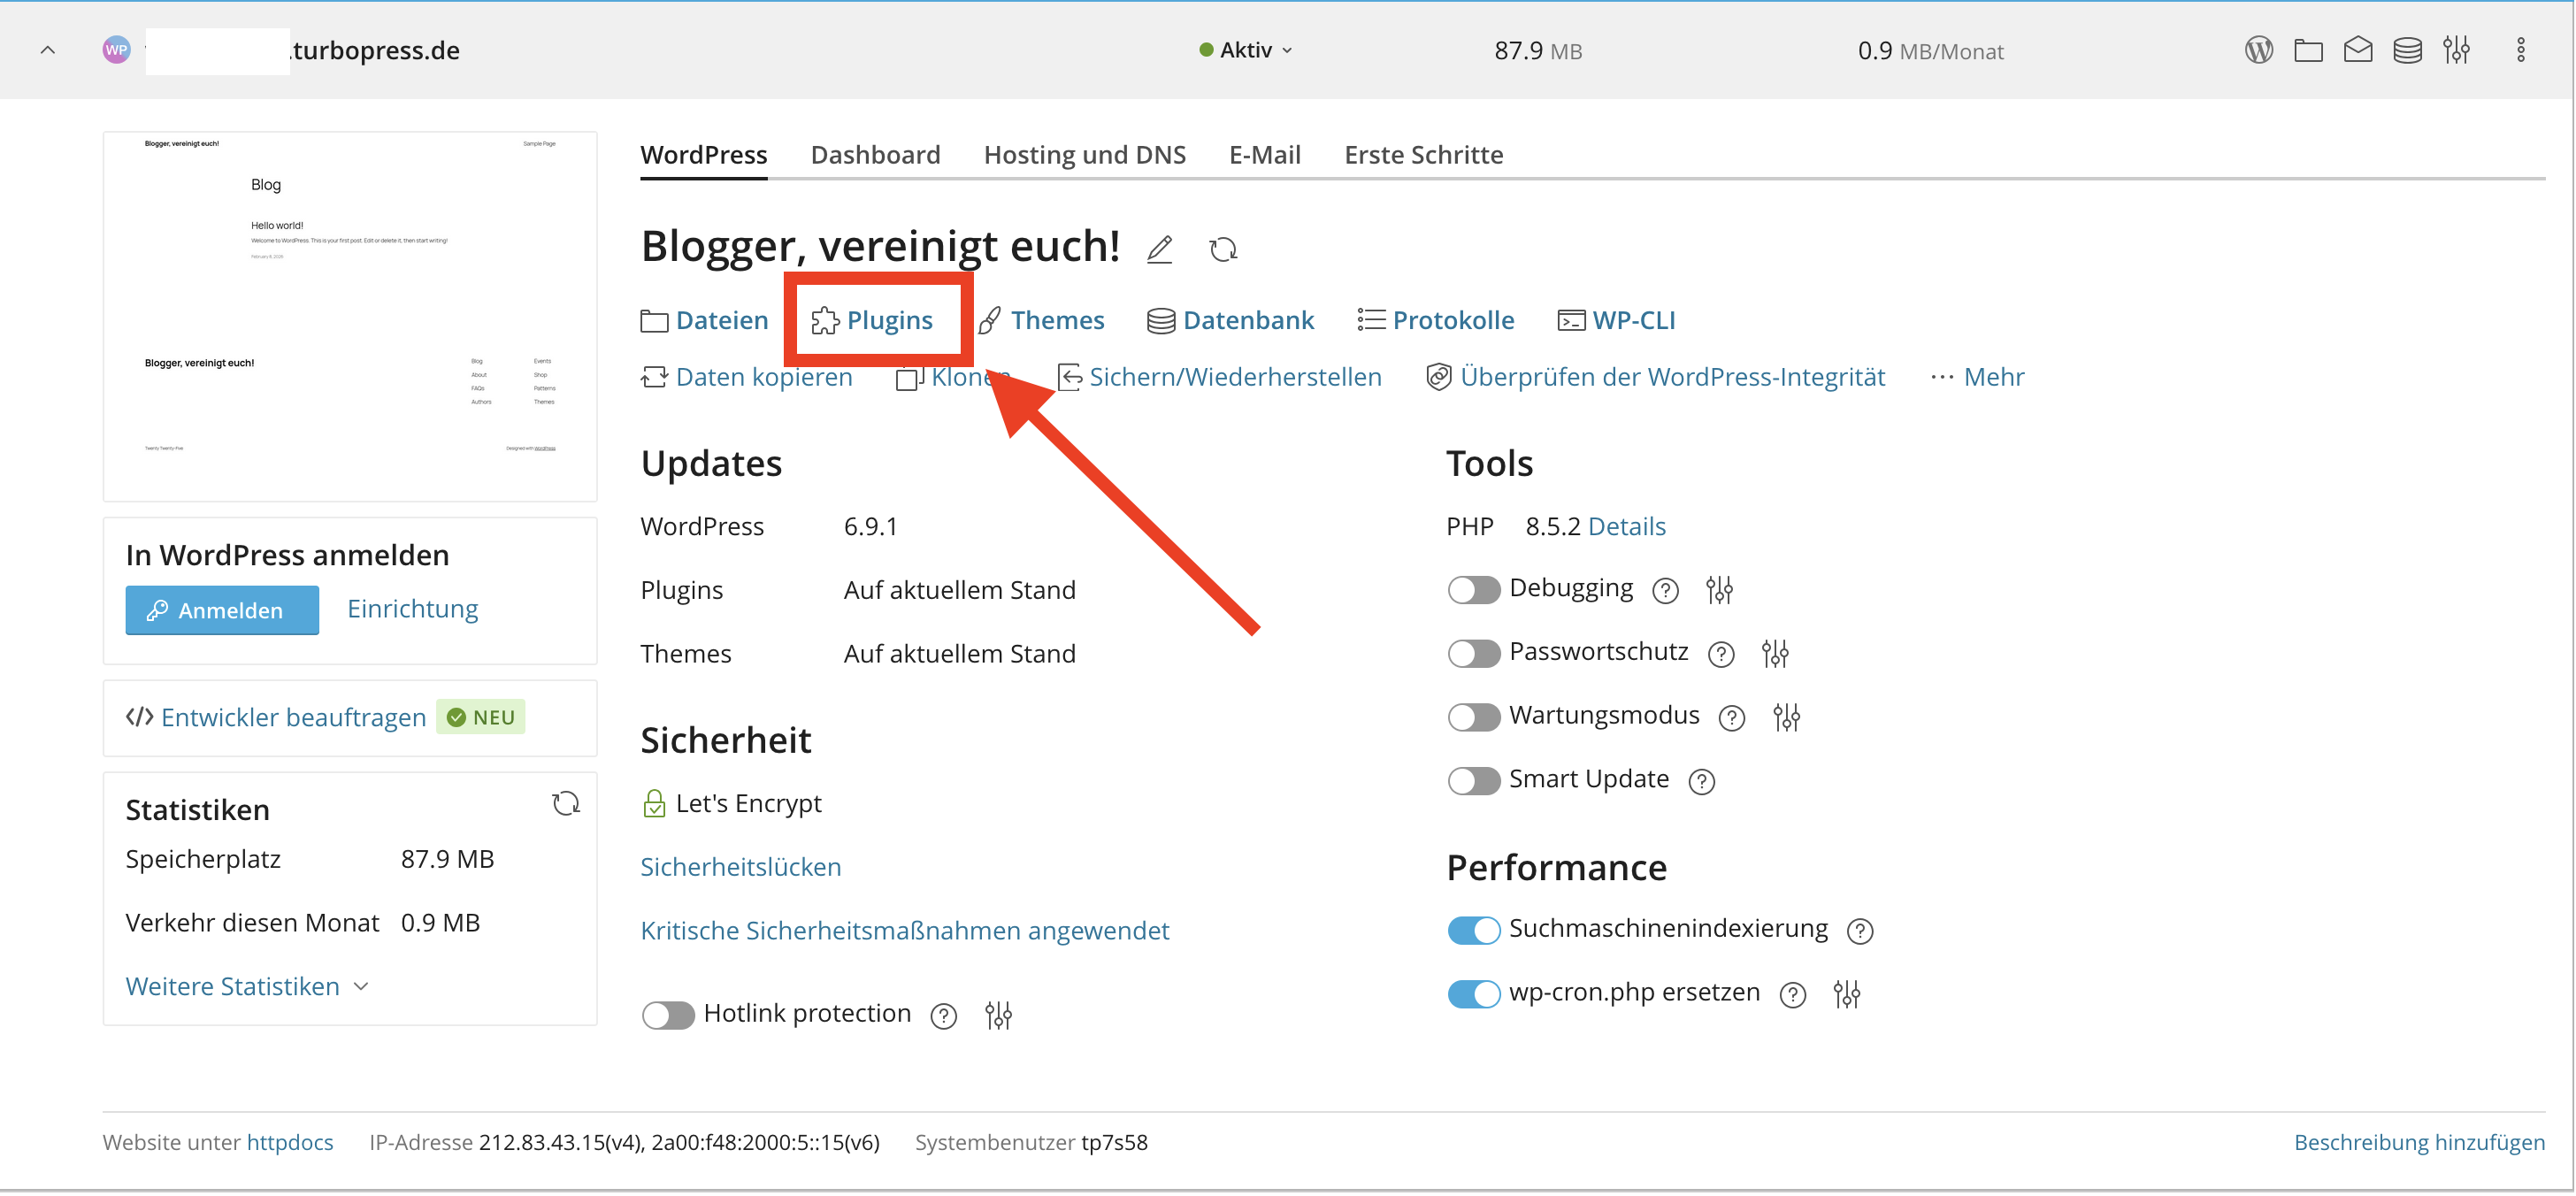Click the website preview thumbnail

pyautogui.click(x=350, y=315)
